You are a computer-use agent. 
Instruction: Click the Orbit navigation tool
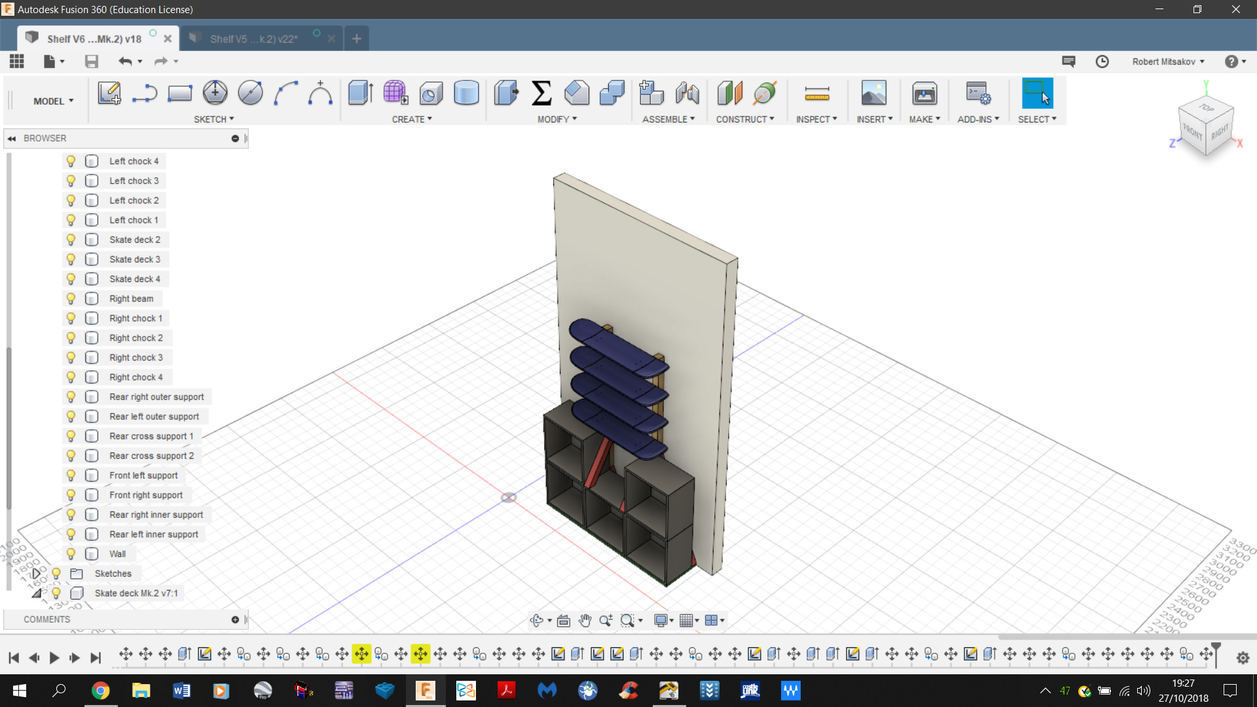pyautogui.click(x=537, y=620)
